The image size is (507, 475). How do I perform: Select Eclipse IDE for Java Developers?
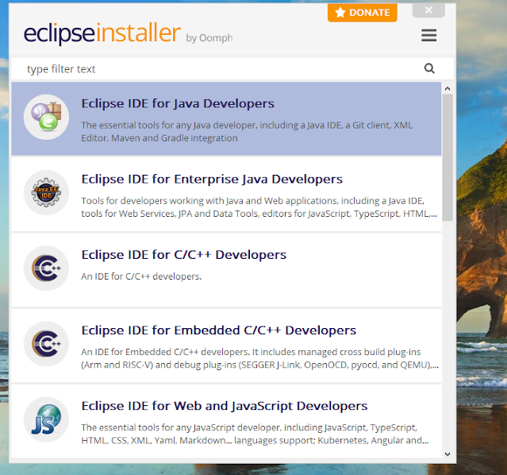(226, 118)
